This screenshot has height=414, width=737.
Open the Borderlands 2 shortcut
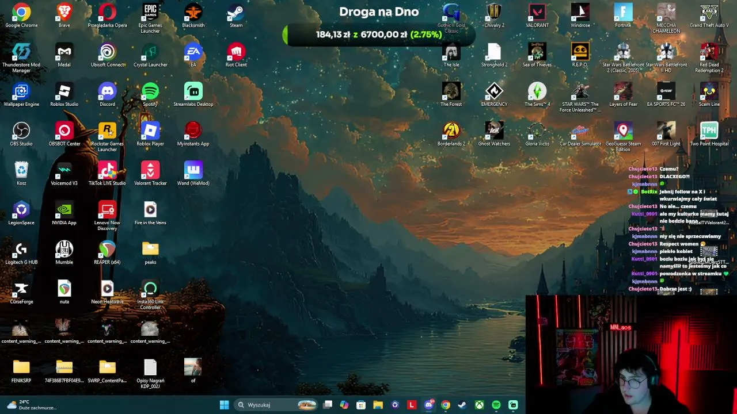click(x=451, y=134)
